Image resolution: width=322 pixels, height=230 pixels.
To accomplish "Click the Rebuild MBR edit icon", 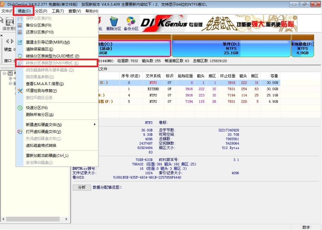I will 19,41.
